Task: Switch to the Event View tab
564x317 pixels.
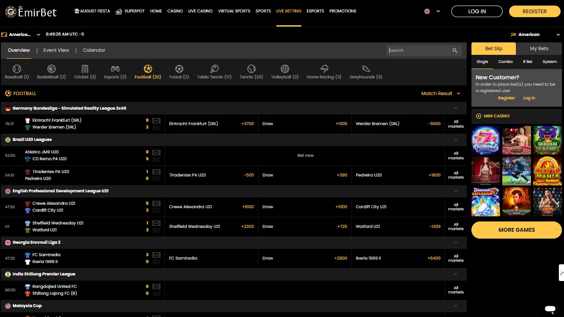Action: pos(56,50)
